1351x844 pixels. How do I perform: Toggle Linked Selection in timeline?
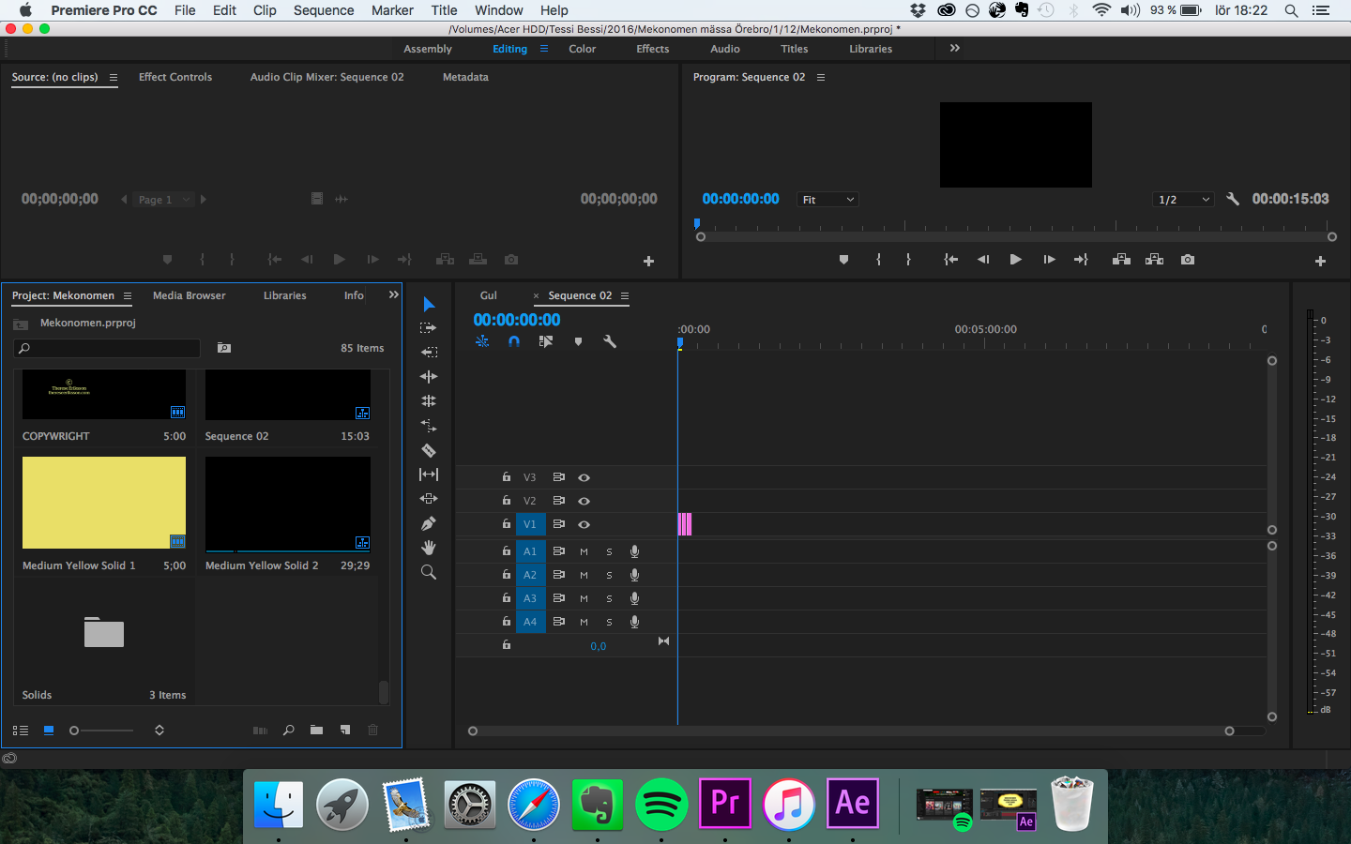(x=546, y=342)
